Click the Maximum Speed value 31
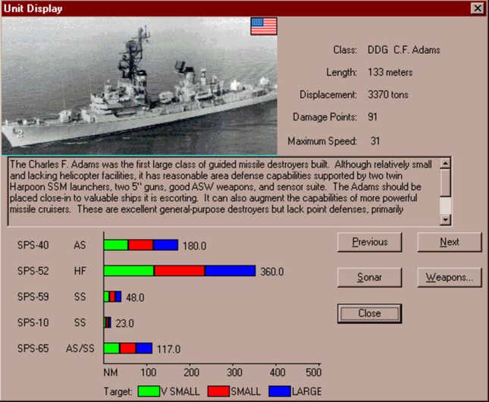 click(375, 141)
